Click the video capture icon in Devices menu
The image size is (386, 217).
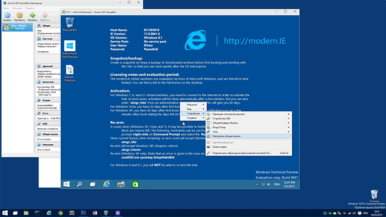pos(208,147)
